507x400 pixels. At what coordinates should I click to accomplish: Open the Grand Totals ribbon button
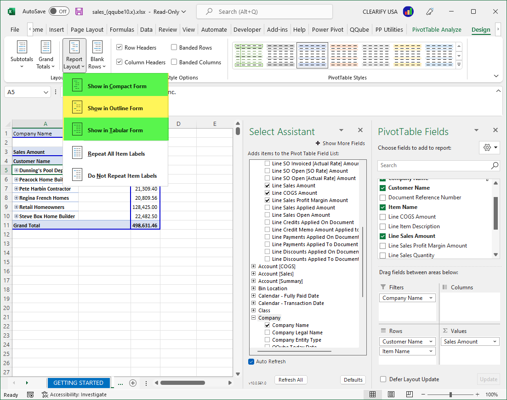tap(46, 55)
